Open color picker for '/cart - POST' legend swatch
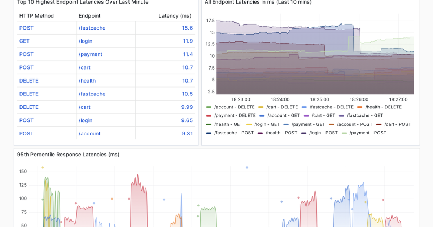This screenshot has width=433, height=227. pyautogui.click(x=379, y=124)
